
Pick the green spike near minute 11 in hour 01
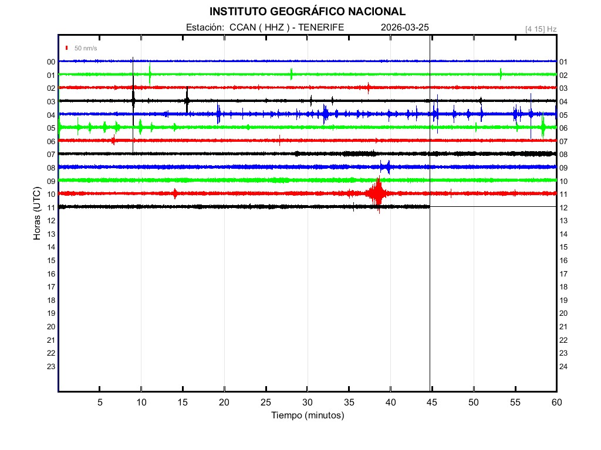coord(150,74)
